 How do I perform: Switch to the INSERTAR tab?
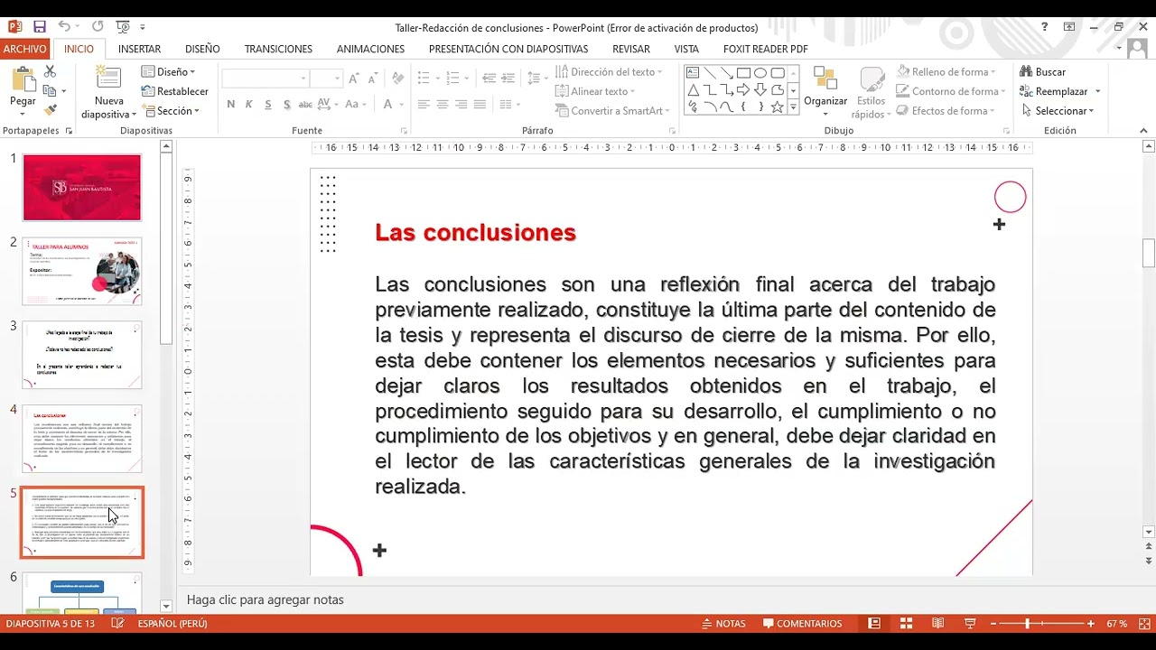[139, 49]
